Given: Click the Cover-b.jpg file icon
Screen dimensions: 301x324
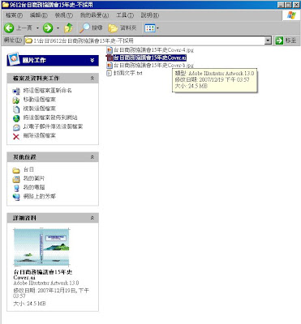Looking at the screenshot, I should click(110, 65).
